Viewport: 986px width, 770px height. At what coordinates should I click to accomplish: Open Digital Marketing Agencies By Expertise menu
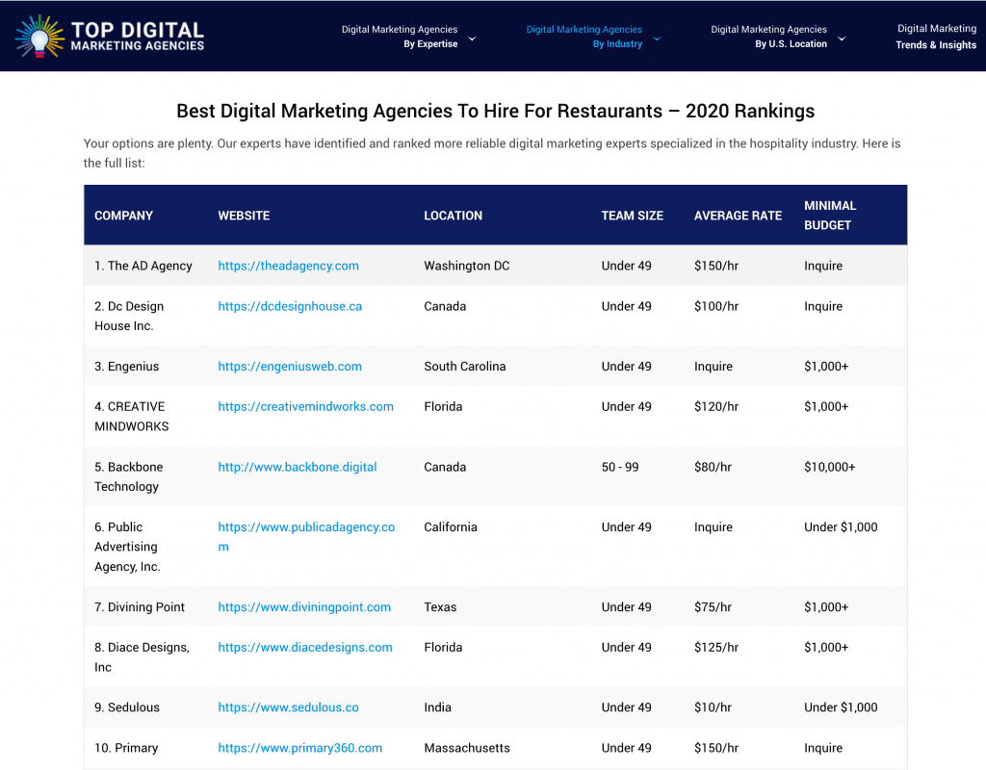click(x=400, y=37)
